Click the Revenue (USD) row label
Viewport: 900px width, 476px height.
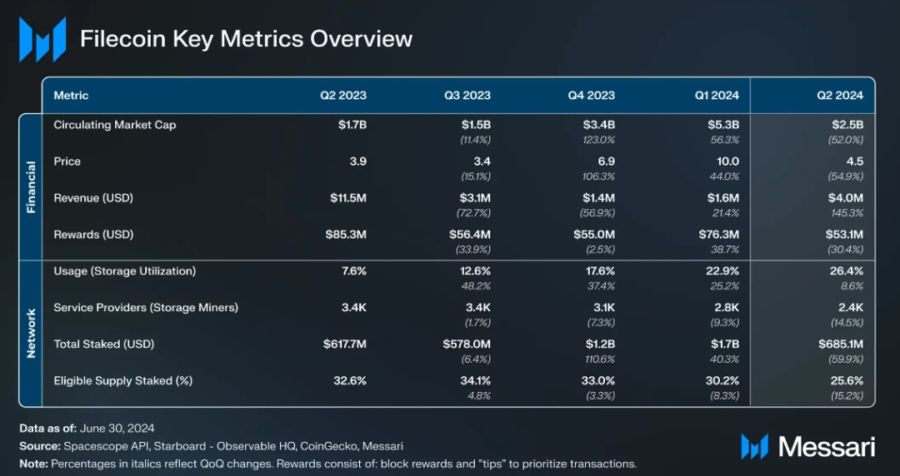click(x=93, y=198)
